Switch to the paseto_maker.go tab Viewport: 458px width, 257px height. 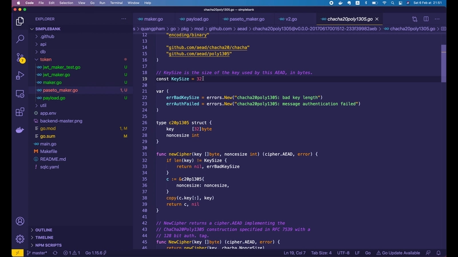pos(246,19)
